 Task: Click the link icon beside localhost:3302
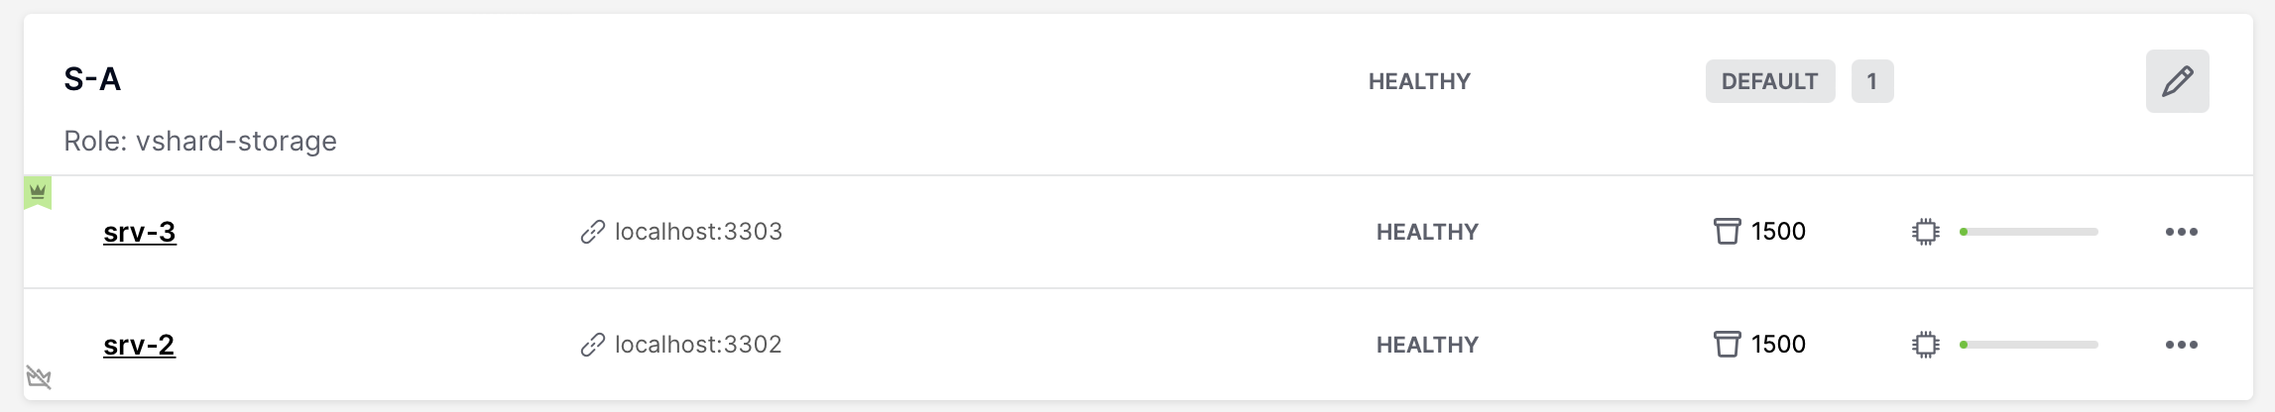pyautogui.click(x=593, y=345)
